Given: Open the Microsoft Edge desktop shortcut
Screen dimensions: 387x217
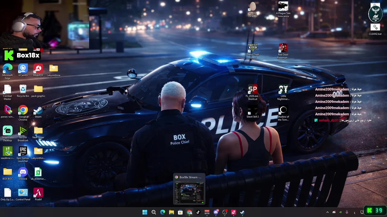Looking at the screenshot, I should [8, 72].
